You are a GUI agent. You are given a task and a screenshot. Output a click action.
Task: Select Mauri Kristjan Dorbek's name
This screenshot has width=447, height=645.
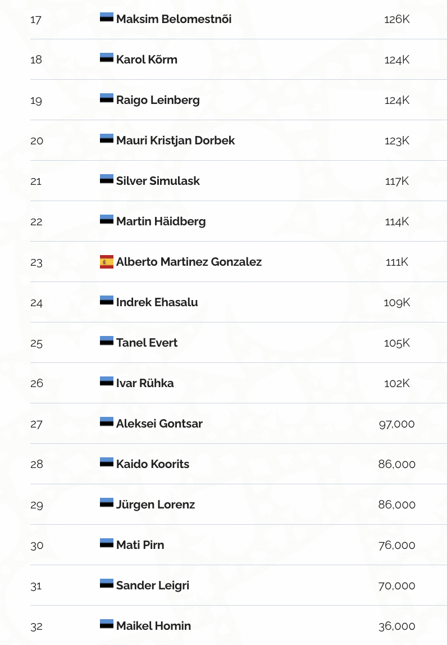[x=175, y=140]
